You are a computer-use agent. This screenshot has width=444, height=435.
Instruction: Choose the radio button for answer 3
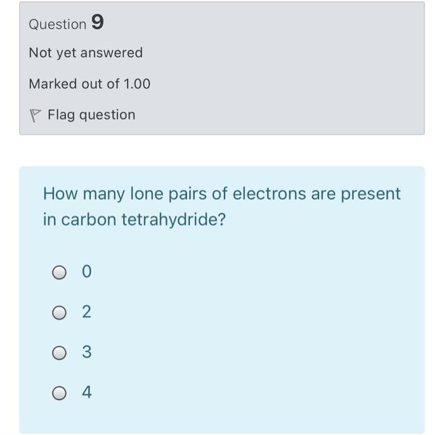(x=58, y=353)
